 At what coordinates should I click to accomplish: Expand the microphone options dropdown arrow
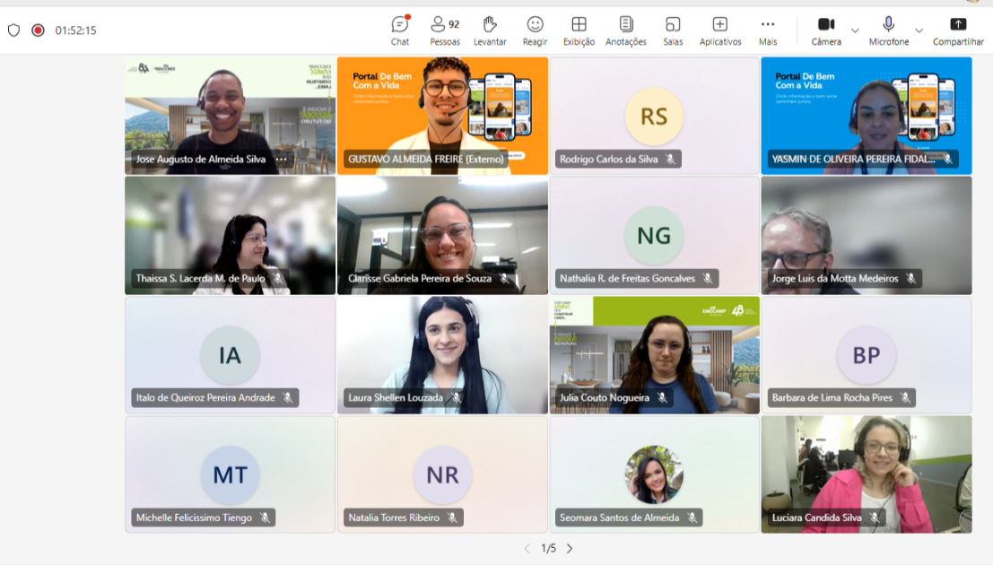click(919, 30)
